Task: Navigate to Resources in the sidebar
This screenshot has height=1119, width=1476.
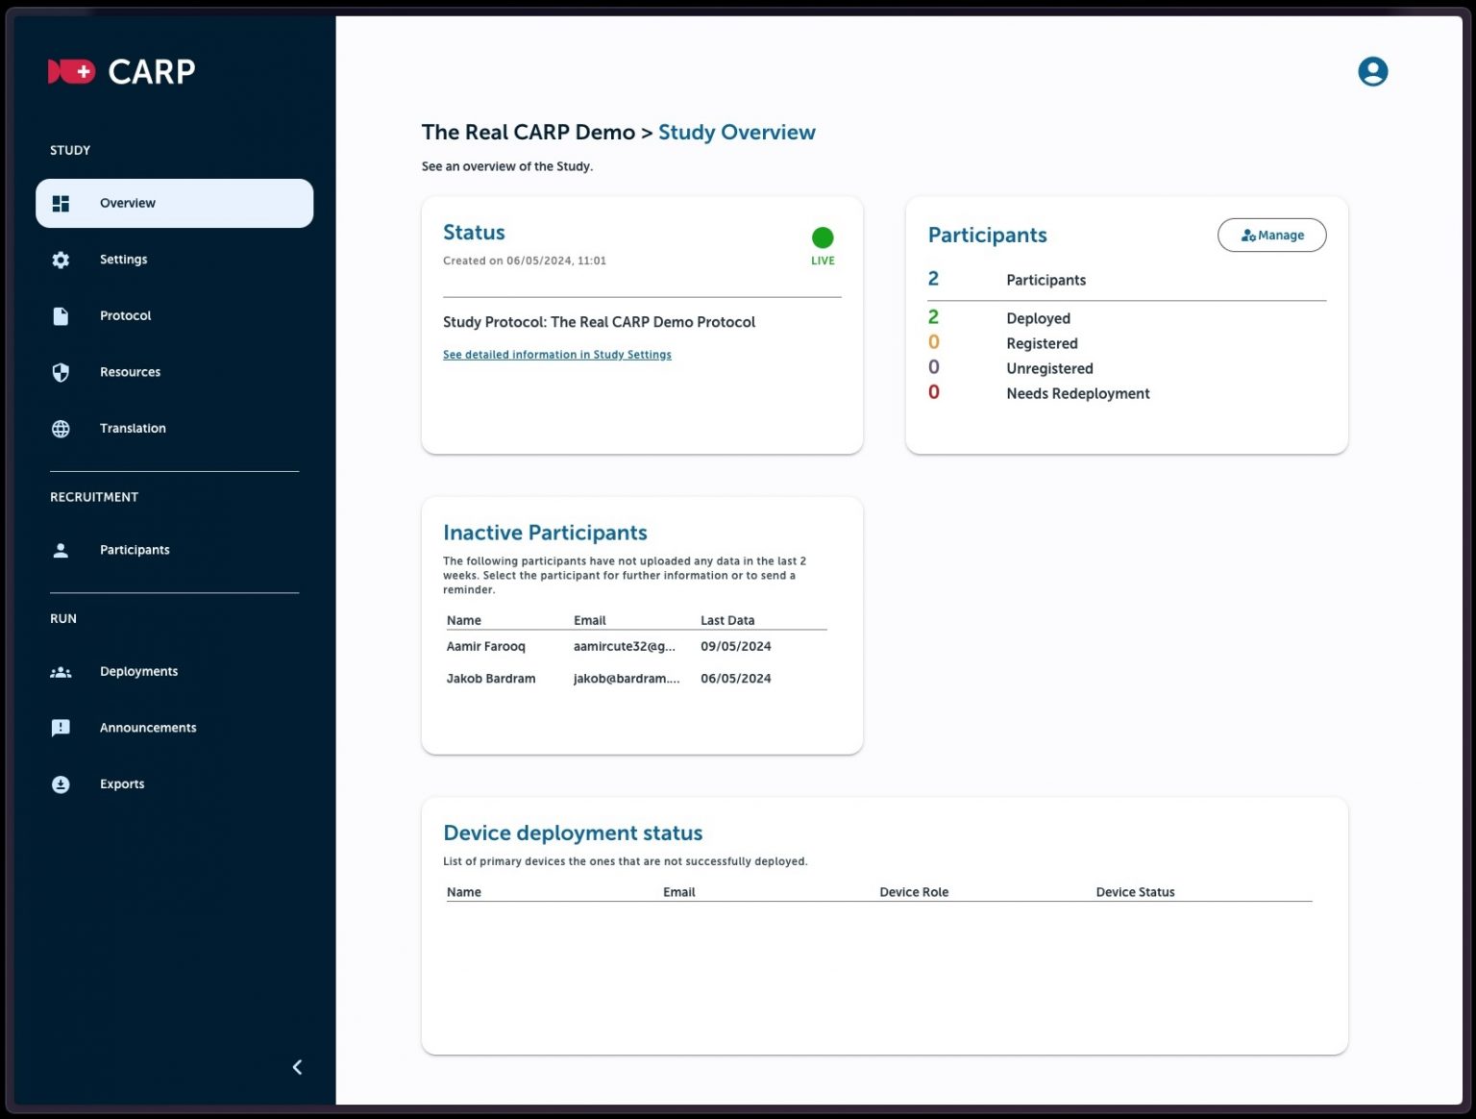Action: click(131, 372)
